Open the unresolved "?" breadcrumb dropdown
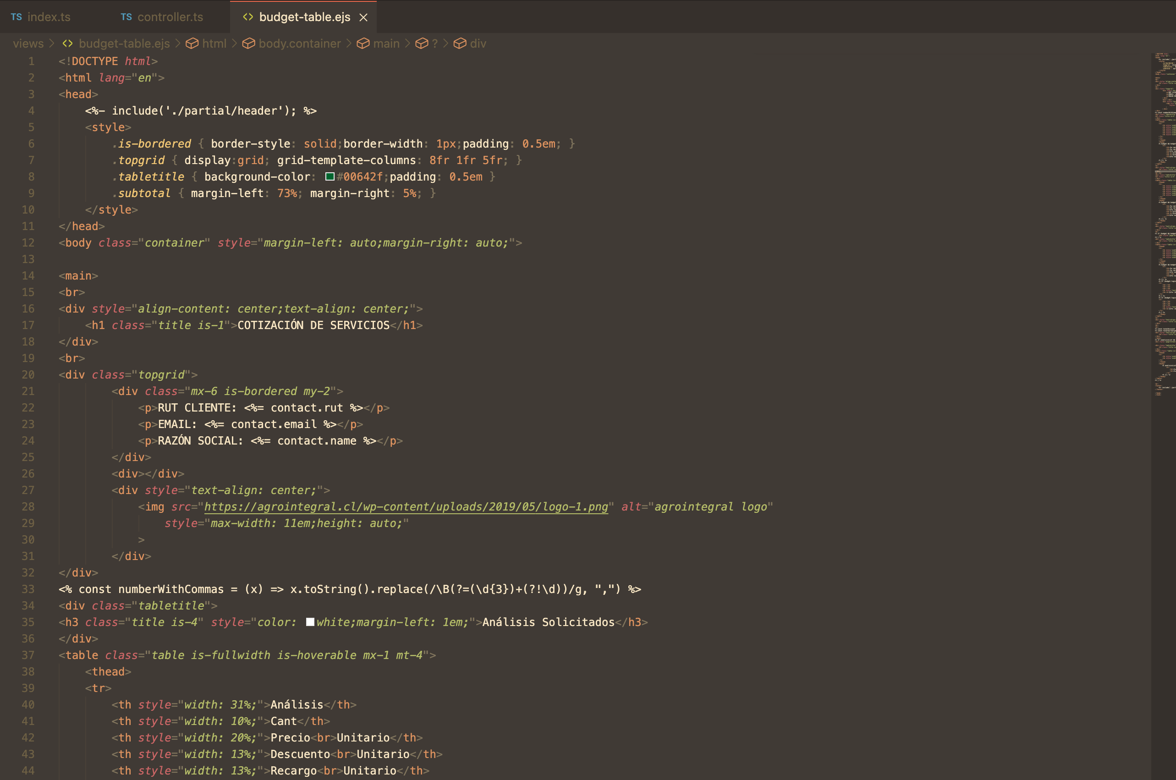This screenshot has width=1176, height=780. point(435,43)
